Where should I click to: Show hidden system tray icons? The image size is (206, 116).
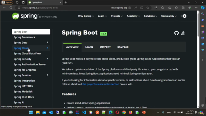point(158,112)
